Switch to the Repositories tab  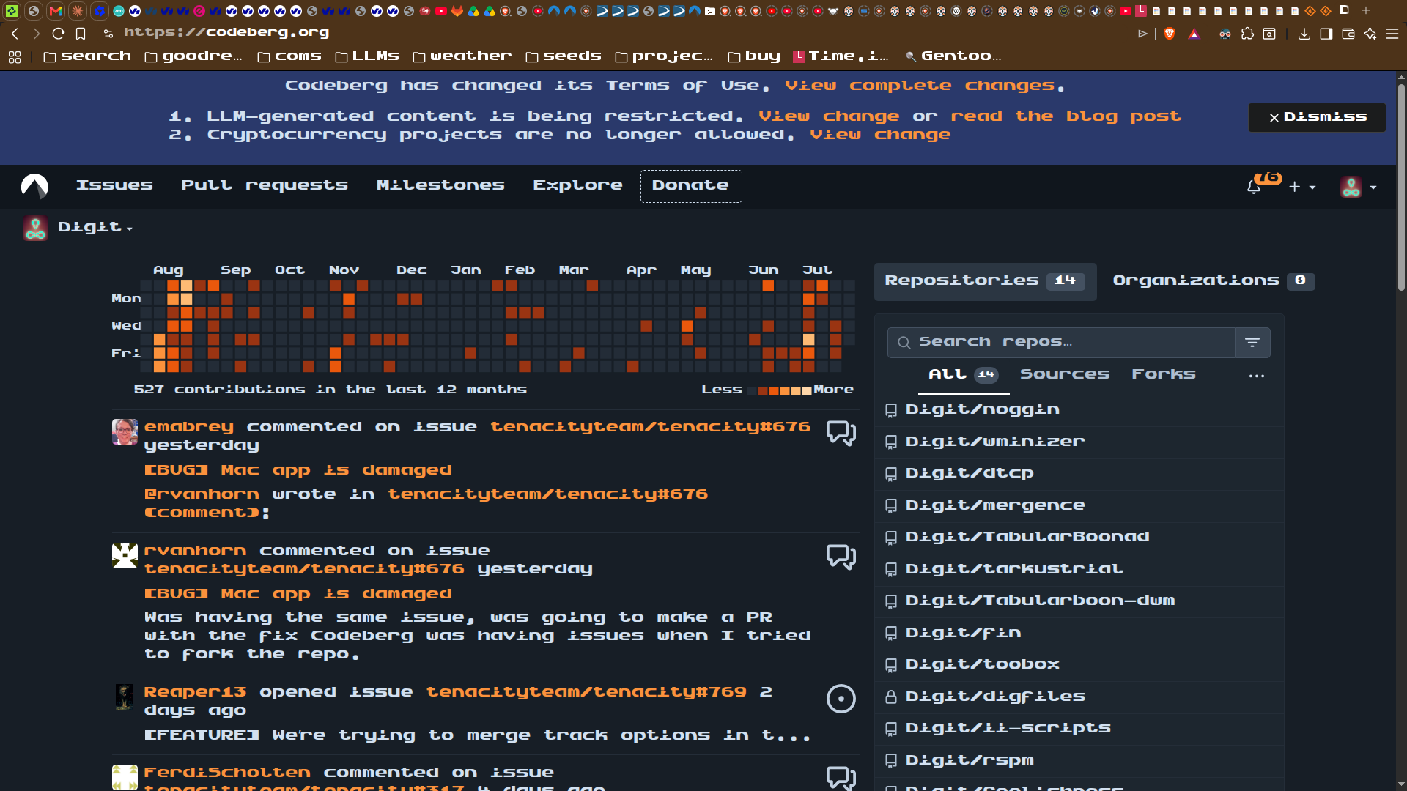pos(985,281)
